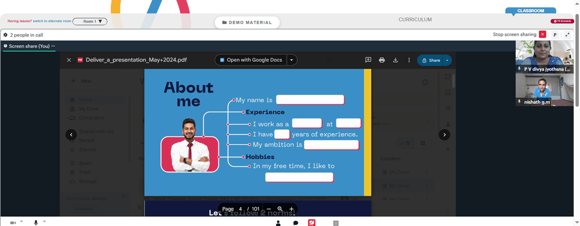Print the PDF using the printer icon
Screen dimensions: 580x226
[x=382, y=60]
